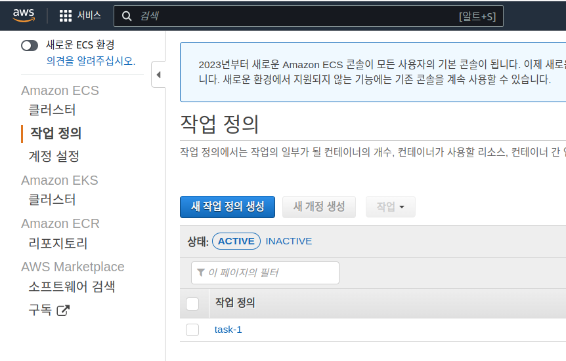566x361 pixels.
Task: Click the Amazon ECR sidebar heading
Action: 60,223
